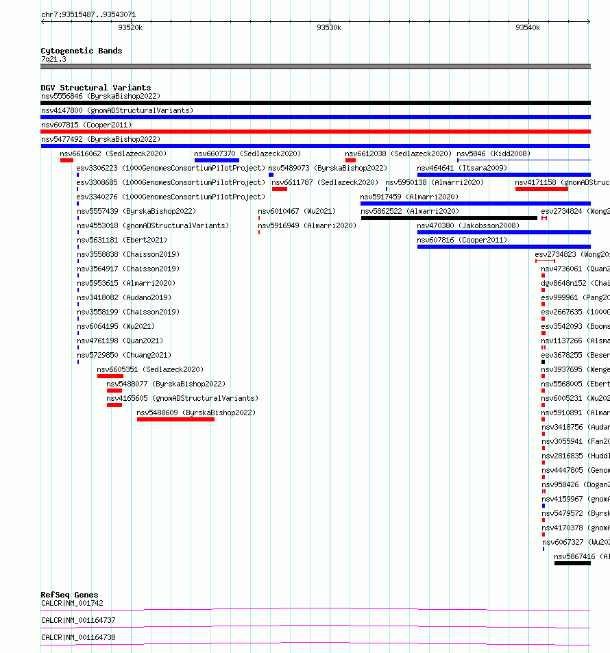Click the nsv6611787 red variant bar
This screenshot has height=653, width=610.
point(280,189)
